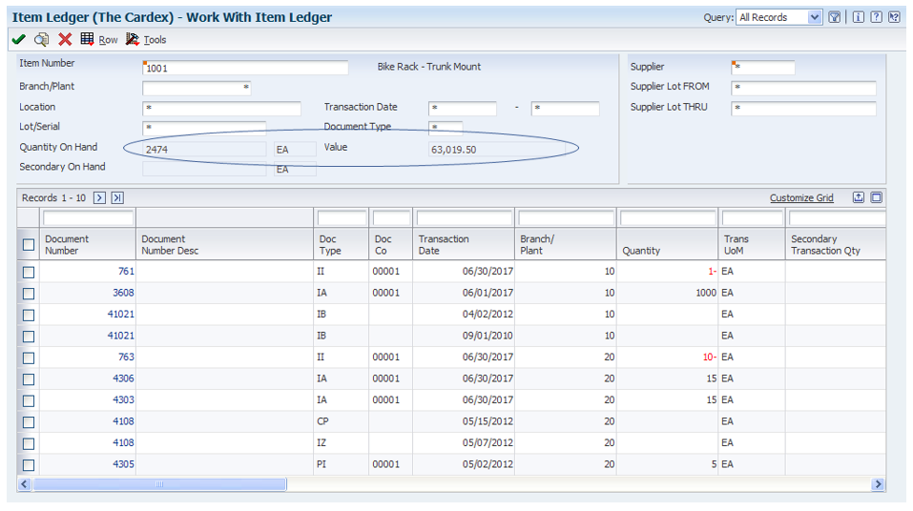Check the row checkbox for document 763
Viewport: 913px width, 511px height.
pos(28,358)
